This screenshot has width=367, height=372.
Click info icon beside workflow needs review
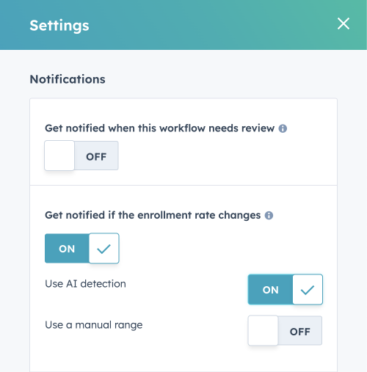[x=283, y=128]
